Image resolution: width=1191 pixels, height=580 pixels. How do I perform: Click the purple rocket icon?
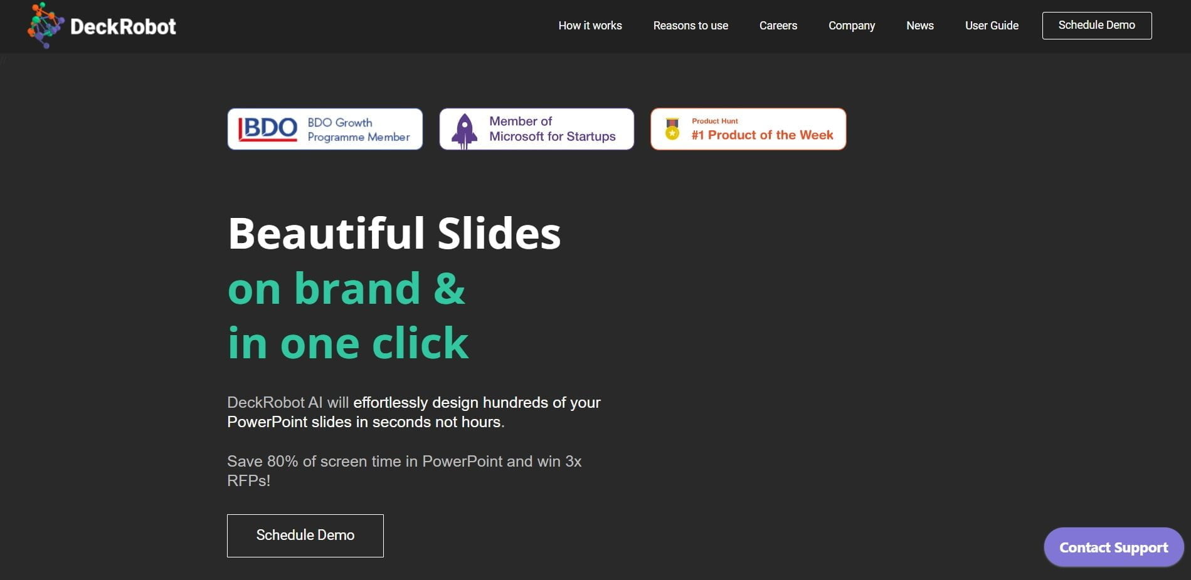point(464,131)
